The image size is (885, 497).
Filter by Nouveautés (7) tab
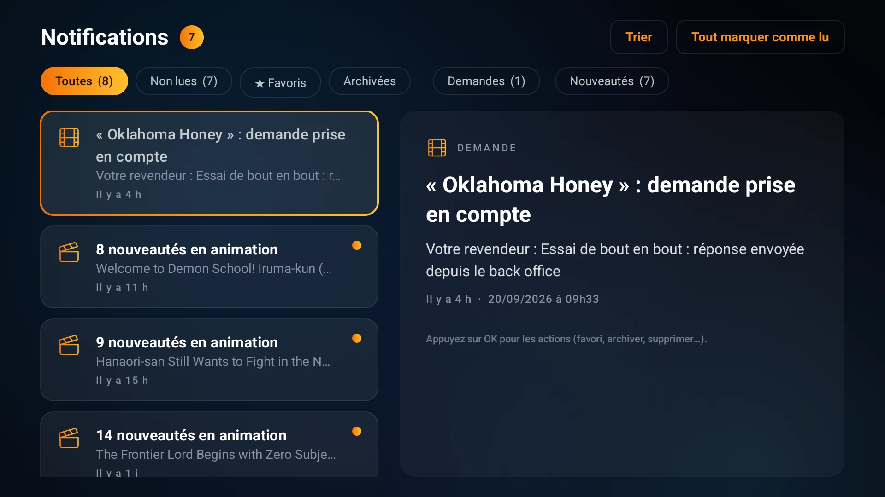coord(612,81)
